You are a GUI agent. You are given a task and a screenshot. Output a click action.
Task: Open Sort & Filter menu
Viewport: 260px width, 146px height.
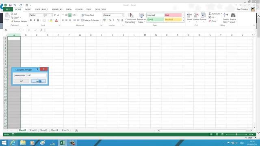click(226, 18)
